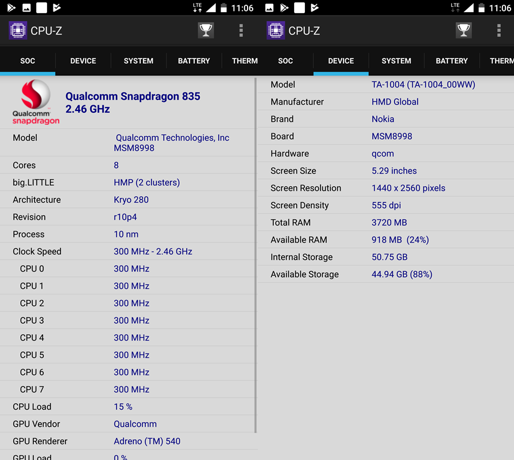Open the overflow menu in left CPU-Z screen
This screenshot has width=514, height=460.
coord(241,30)
